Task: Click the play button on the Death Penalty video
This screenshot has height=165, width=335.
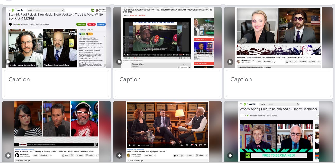Action: 130,145
